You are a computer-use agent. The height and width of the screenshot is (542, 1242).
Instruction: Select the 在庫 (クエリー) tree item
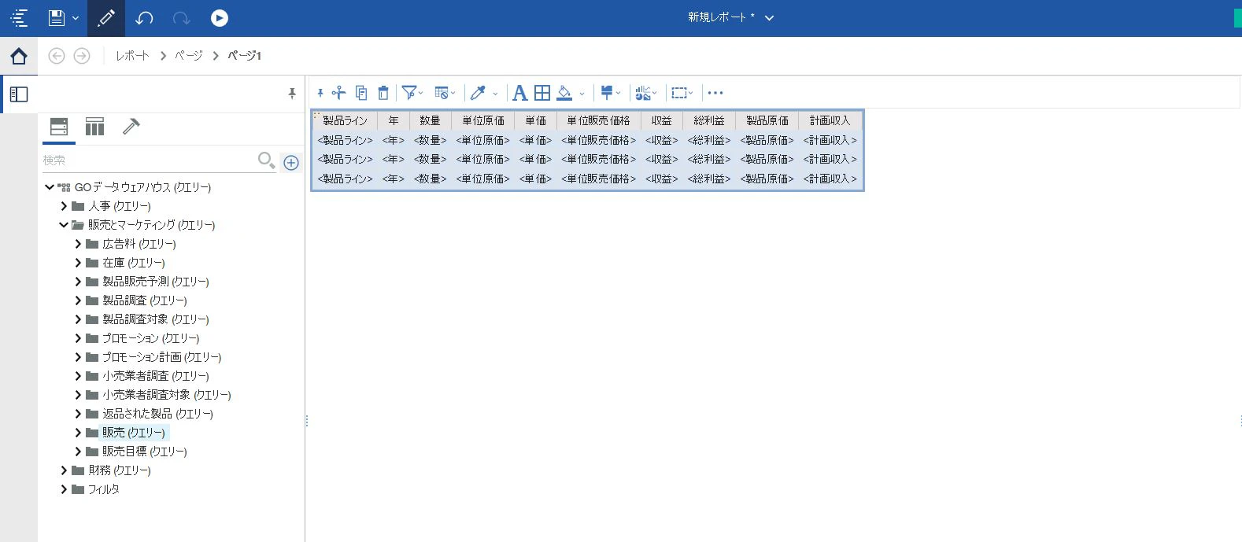pos(133,263)
